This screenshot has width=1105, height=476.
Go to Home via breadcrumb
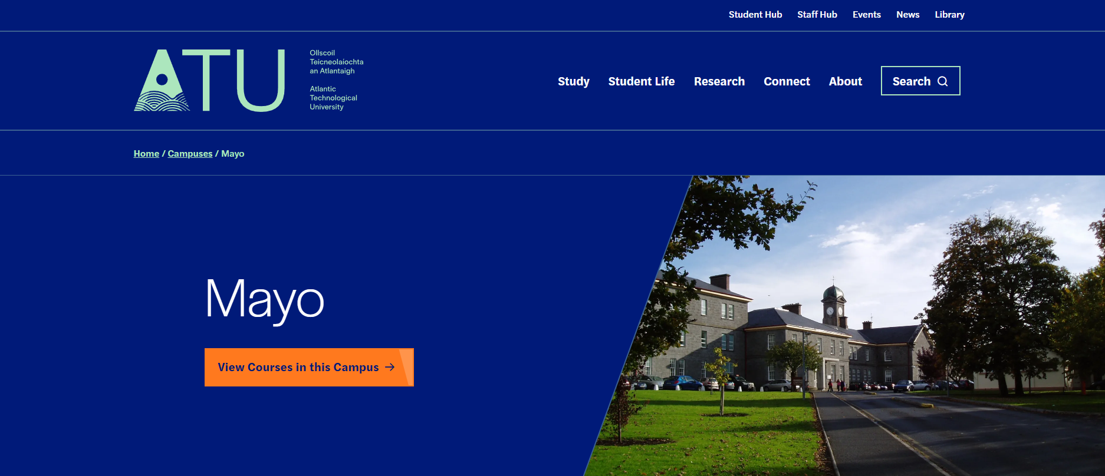tap(146, 154)
